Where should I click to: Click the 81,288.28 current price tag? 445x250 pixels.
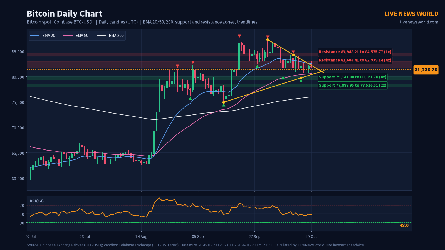click(x=426, y=70)
